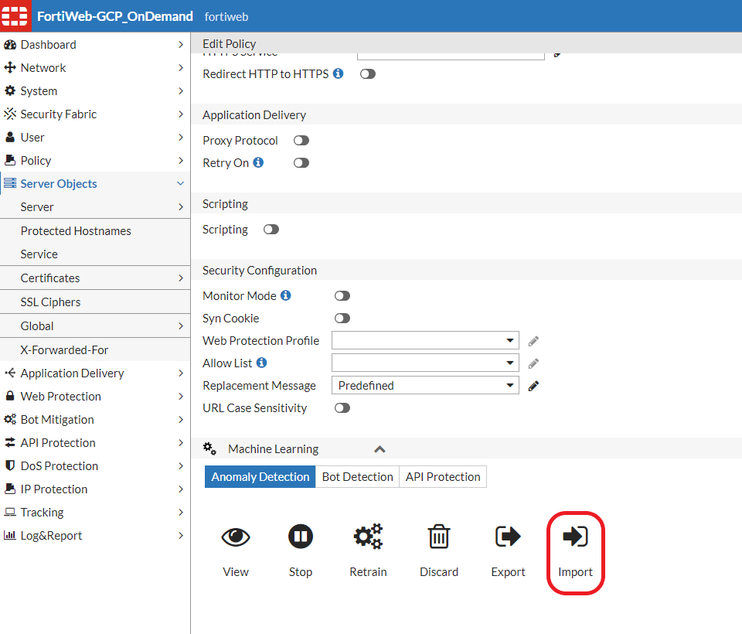
Task: Switch to the Anomaly Detection tab
Action: 260,477
